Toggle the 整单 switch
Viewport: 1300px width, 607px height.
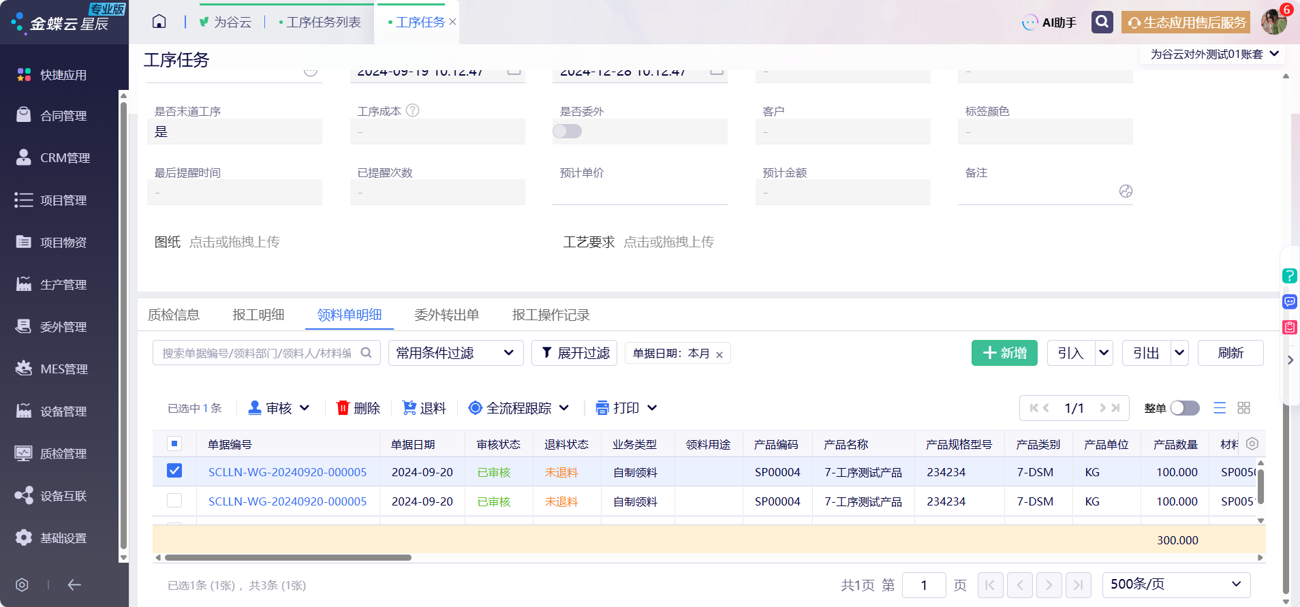pyautogui.click(x=1185, y=408)
